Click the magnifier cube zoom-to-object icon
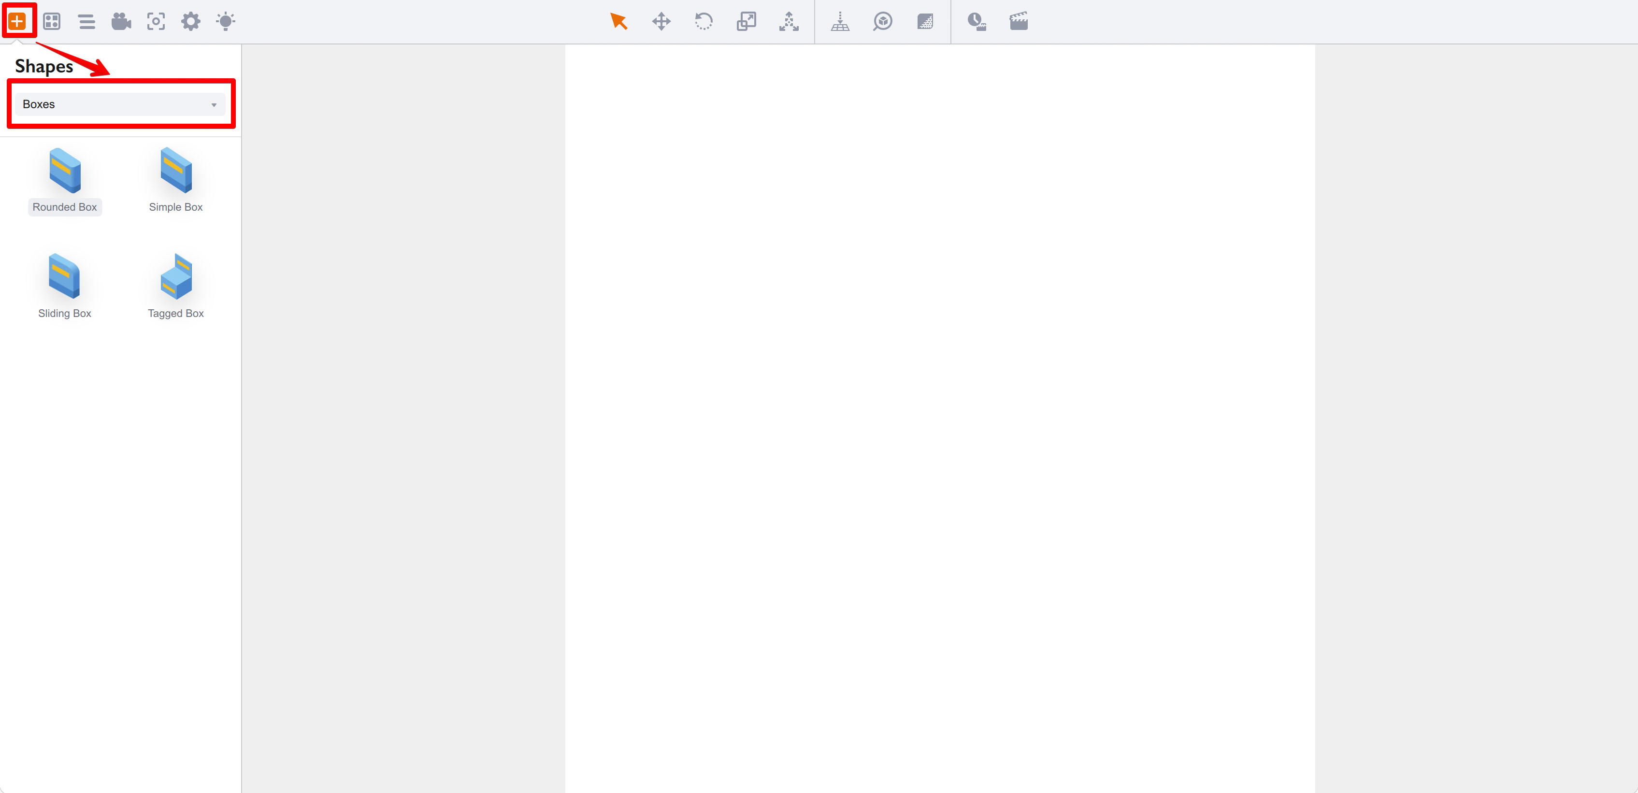The height and width of the screenshot is (793, 1638). click(883, 22)
